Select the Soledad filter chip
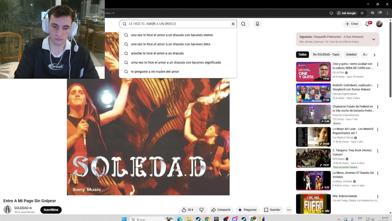 pyautogui.click(x=351, y=55)
